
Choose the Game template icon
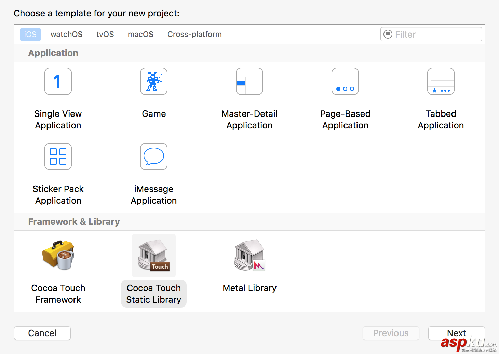click(154, 81)
